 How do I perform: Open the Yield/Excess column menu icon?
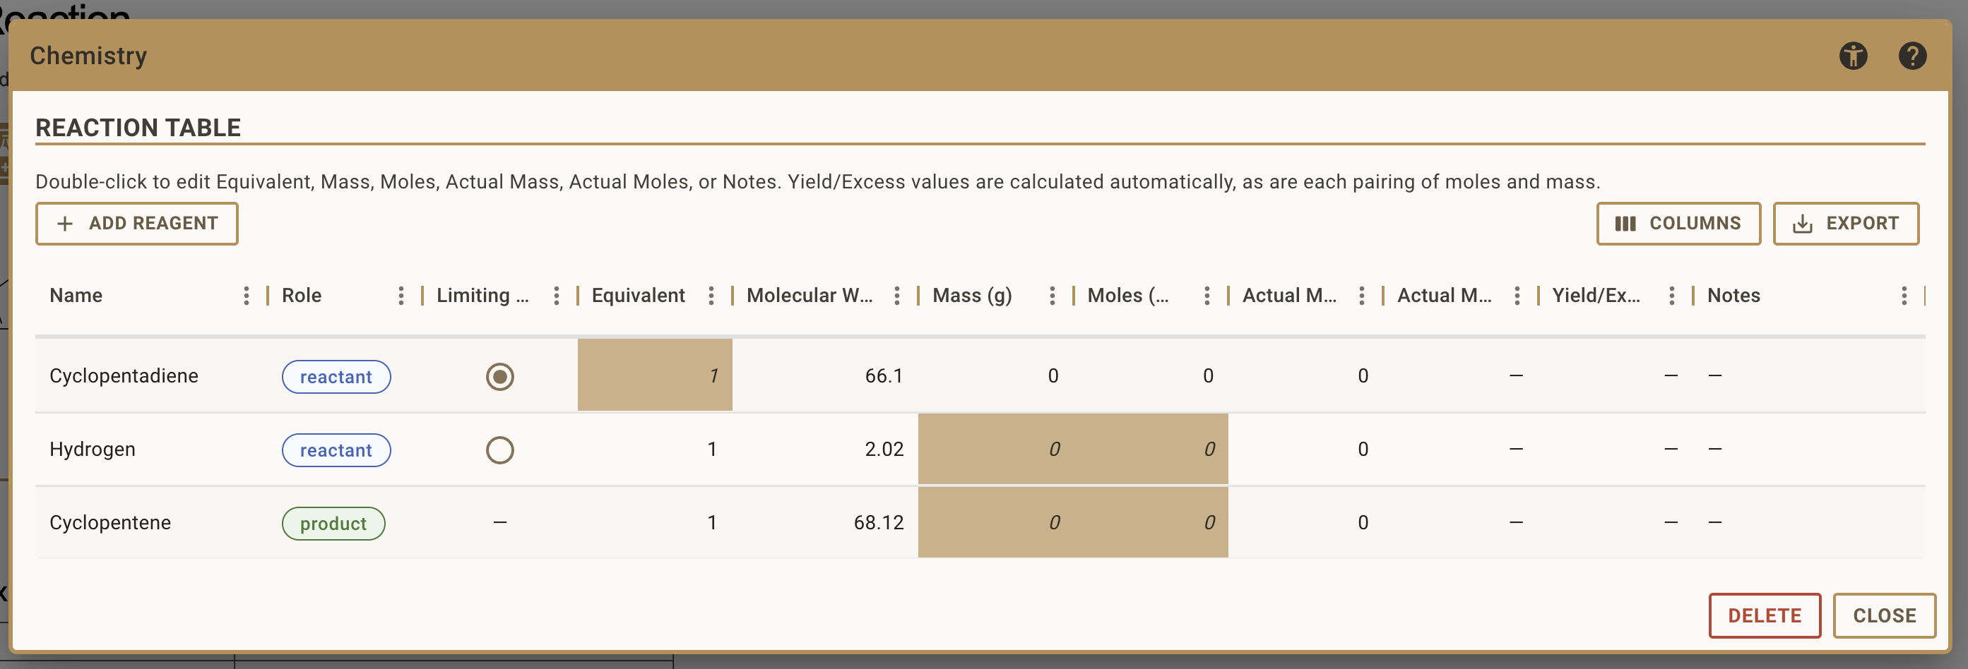(1671, 296)
